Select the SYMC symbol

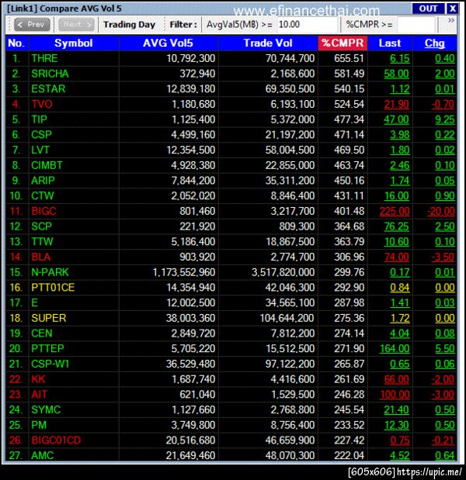(46, 410)
